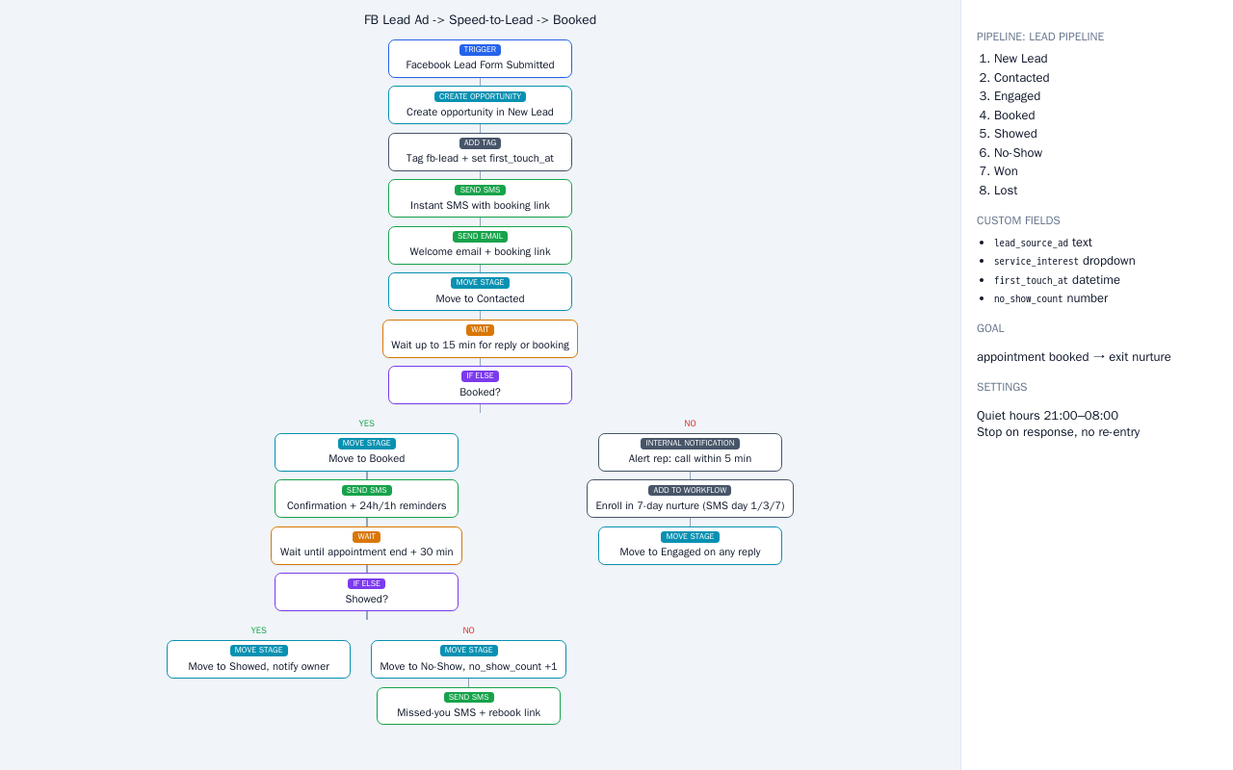The height and width of the screenshot is (770, 1233).
Task: Select the Wait up to 15 min node
Action: pos(480,339)
